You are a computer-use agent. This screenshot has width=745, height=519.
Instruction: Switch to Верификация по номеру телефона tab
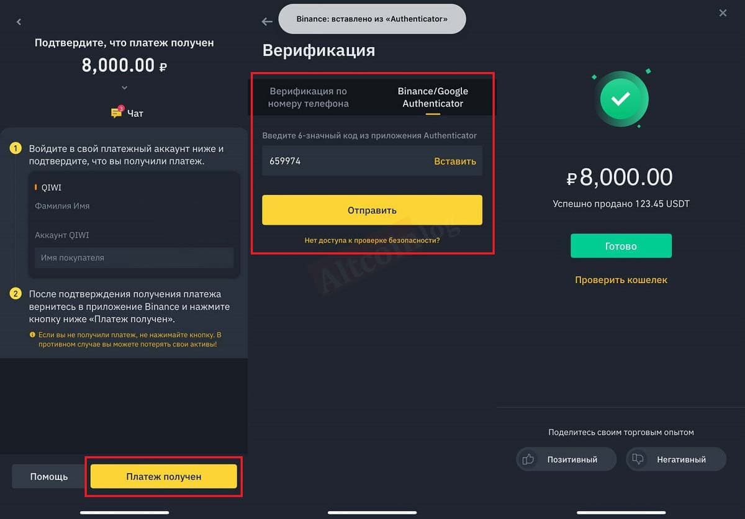click(309, 97)
